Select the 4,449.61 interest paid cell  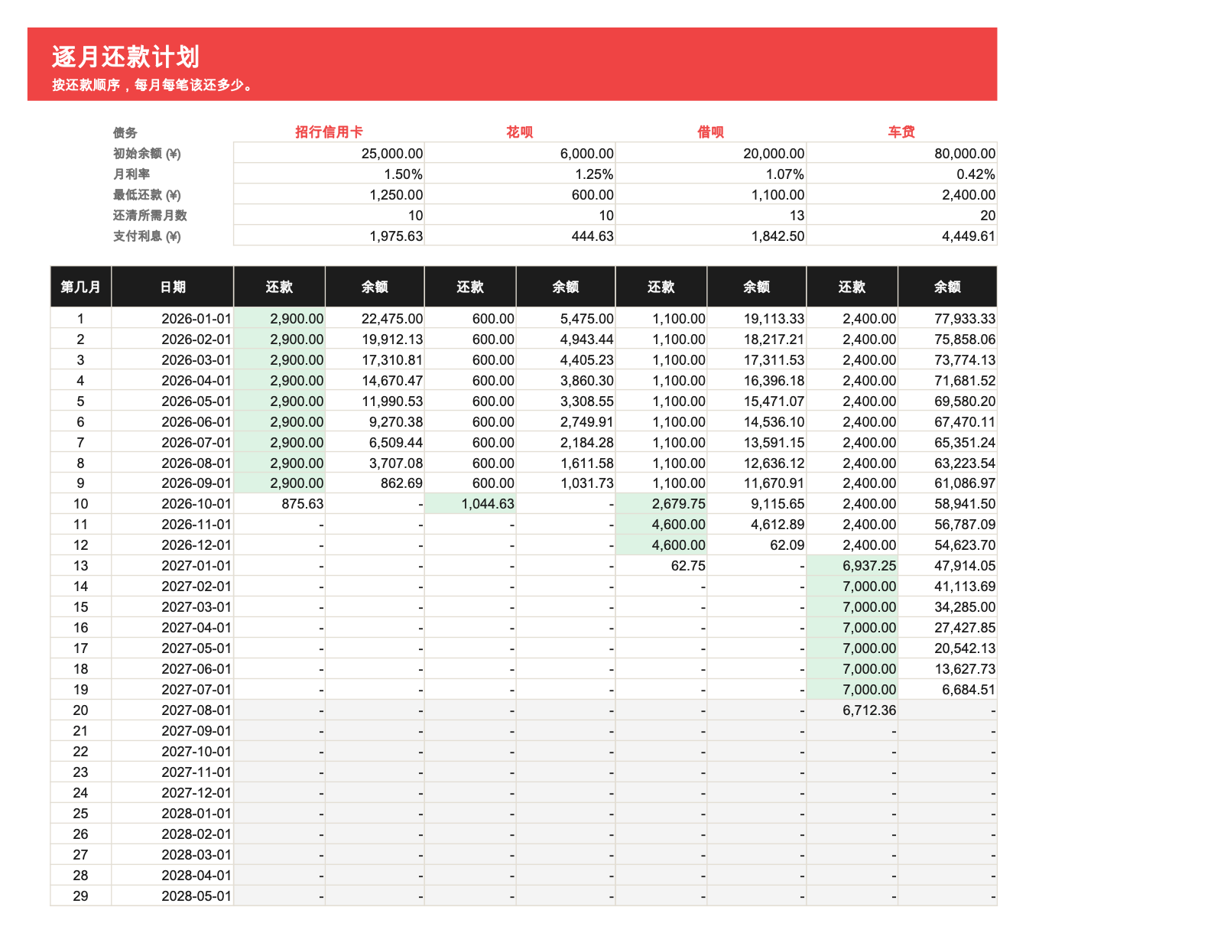coord(902,236)
